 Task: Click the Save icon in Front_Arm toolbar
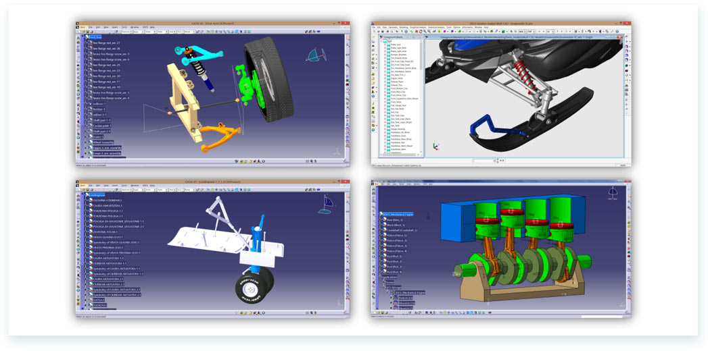coord(88,32)
